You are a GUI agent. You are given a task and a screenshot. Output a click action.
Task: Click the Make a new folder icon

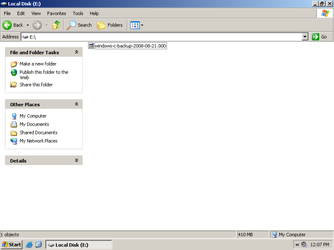pyautogui.click(x=14, y=64)
